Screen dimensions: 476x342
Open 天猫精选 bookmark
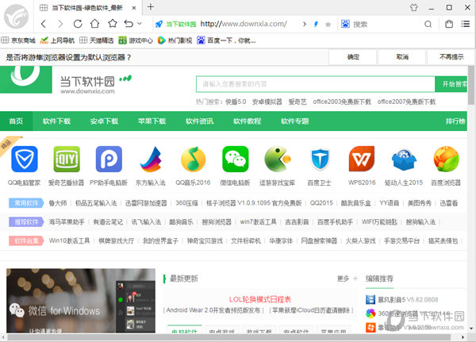click(x=97, y=40)
